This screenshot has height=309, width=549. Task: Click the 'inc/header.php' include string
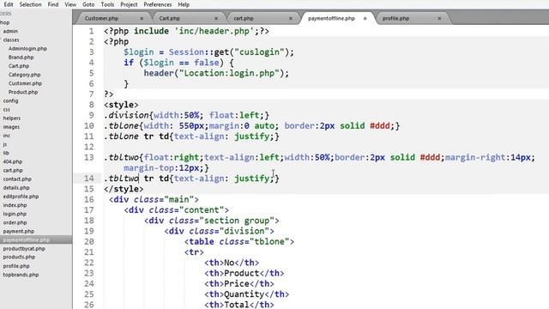(214, 31)
